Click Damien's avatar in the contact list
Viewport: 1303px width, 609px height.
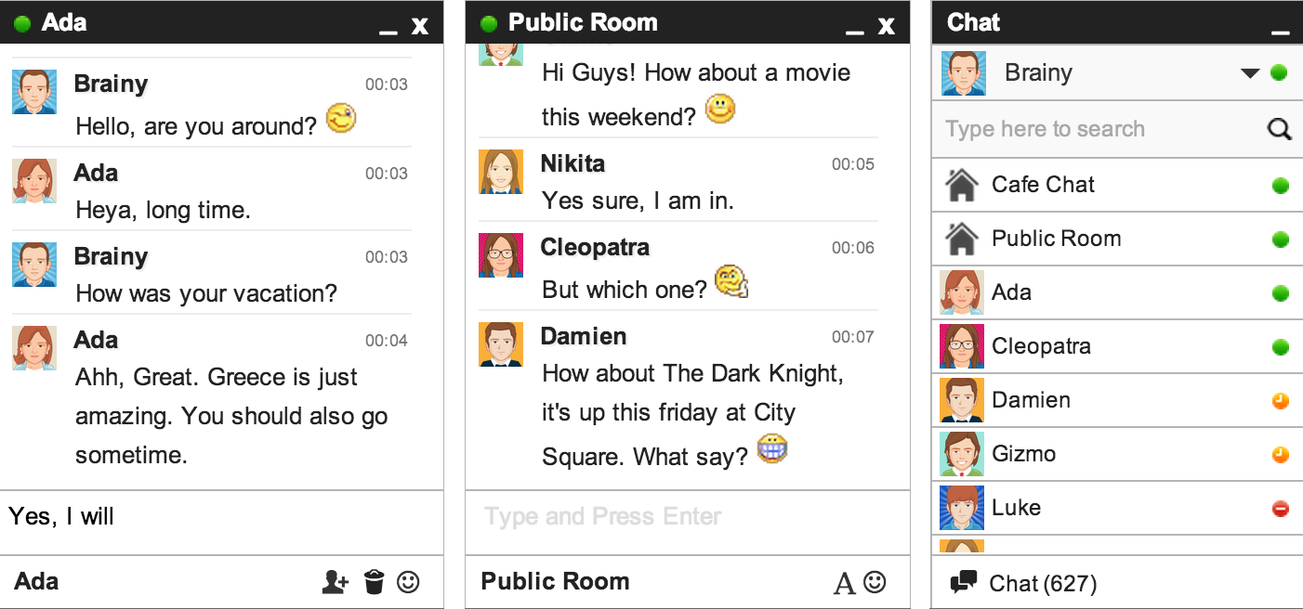(x=962, y=400)
